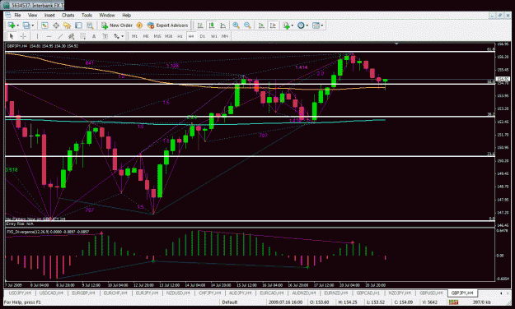Click the chart shift triangle marker

(x=396, y=44)
